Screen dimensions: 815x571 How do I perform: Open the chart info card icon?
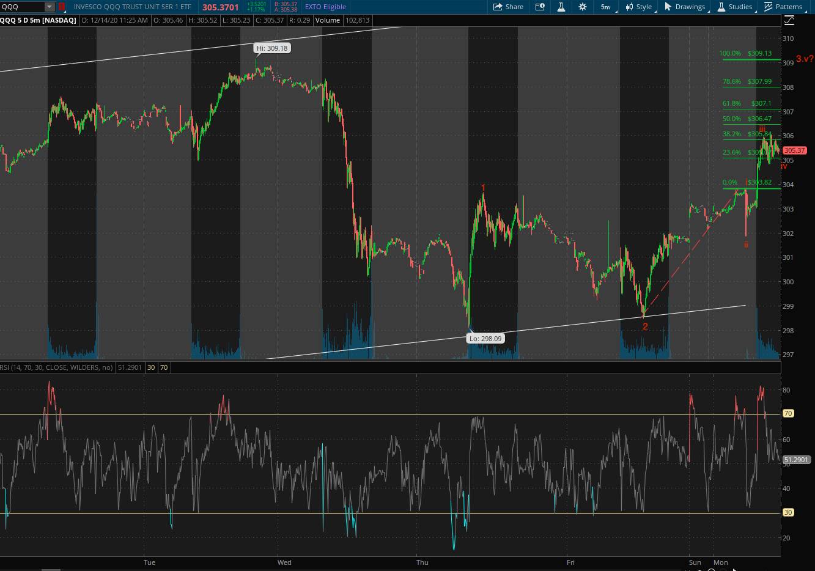pyautogui.click(x=539, y=7)
